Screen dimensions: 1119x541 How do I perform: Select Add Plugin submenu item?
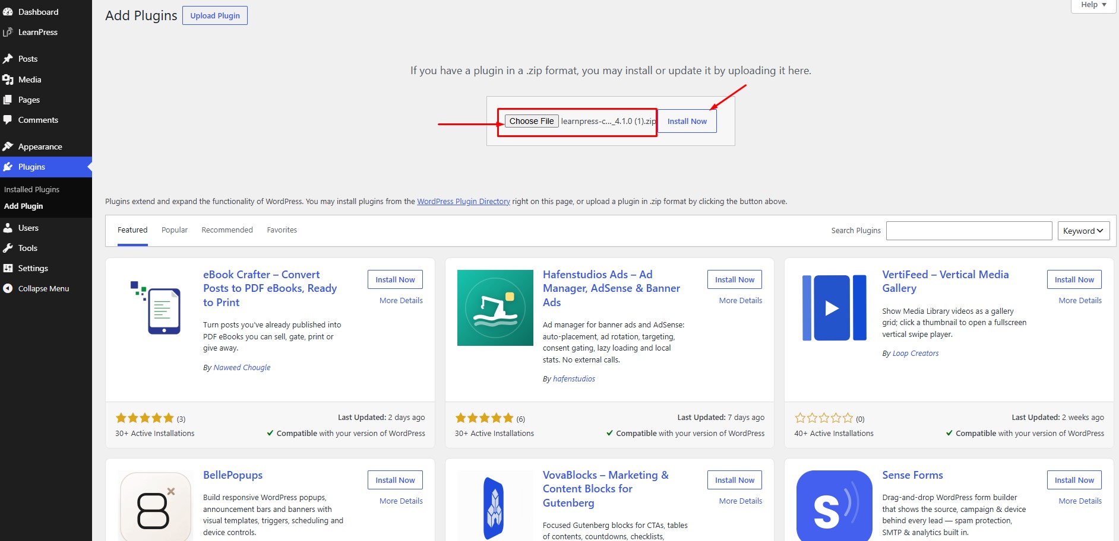(24, 206)
